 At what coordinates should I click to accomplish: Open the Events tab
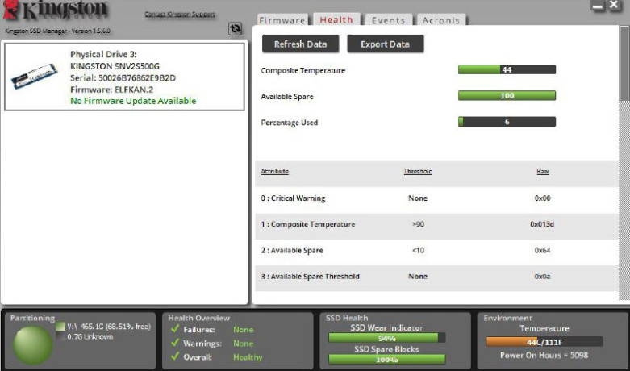point(388,20)
